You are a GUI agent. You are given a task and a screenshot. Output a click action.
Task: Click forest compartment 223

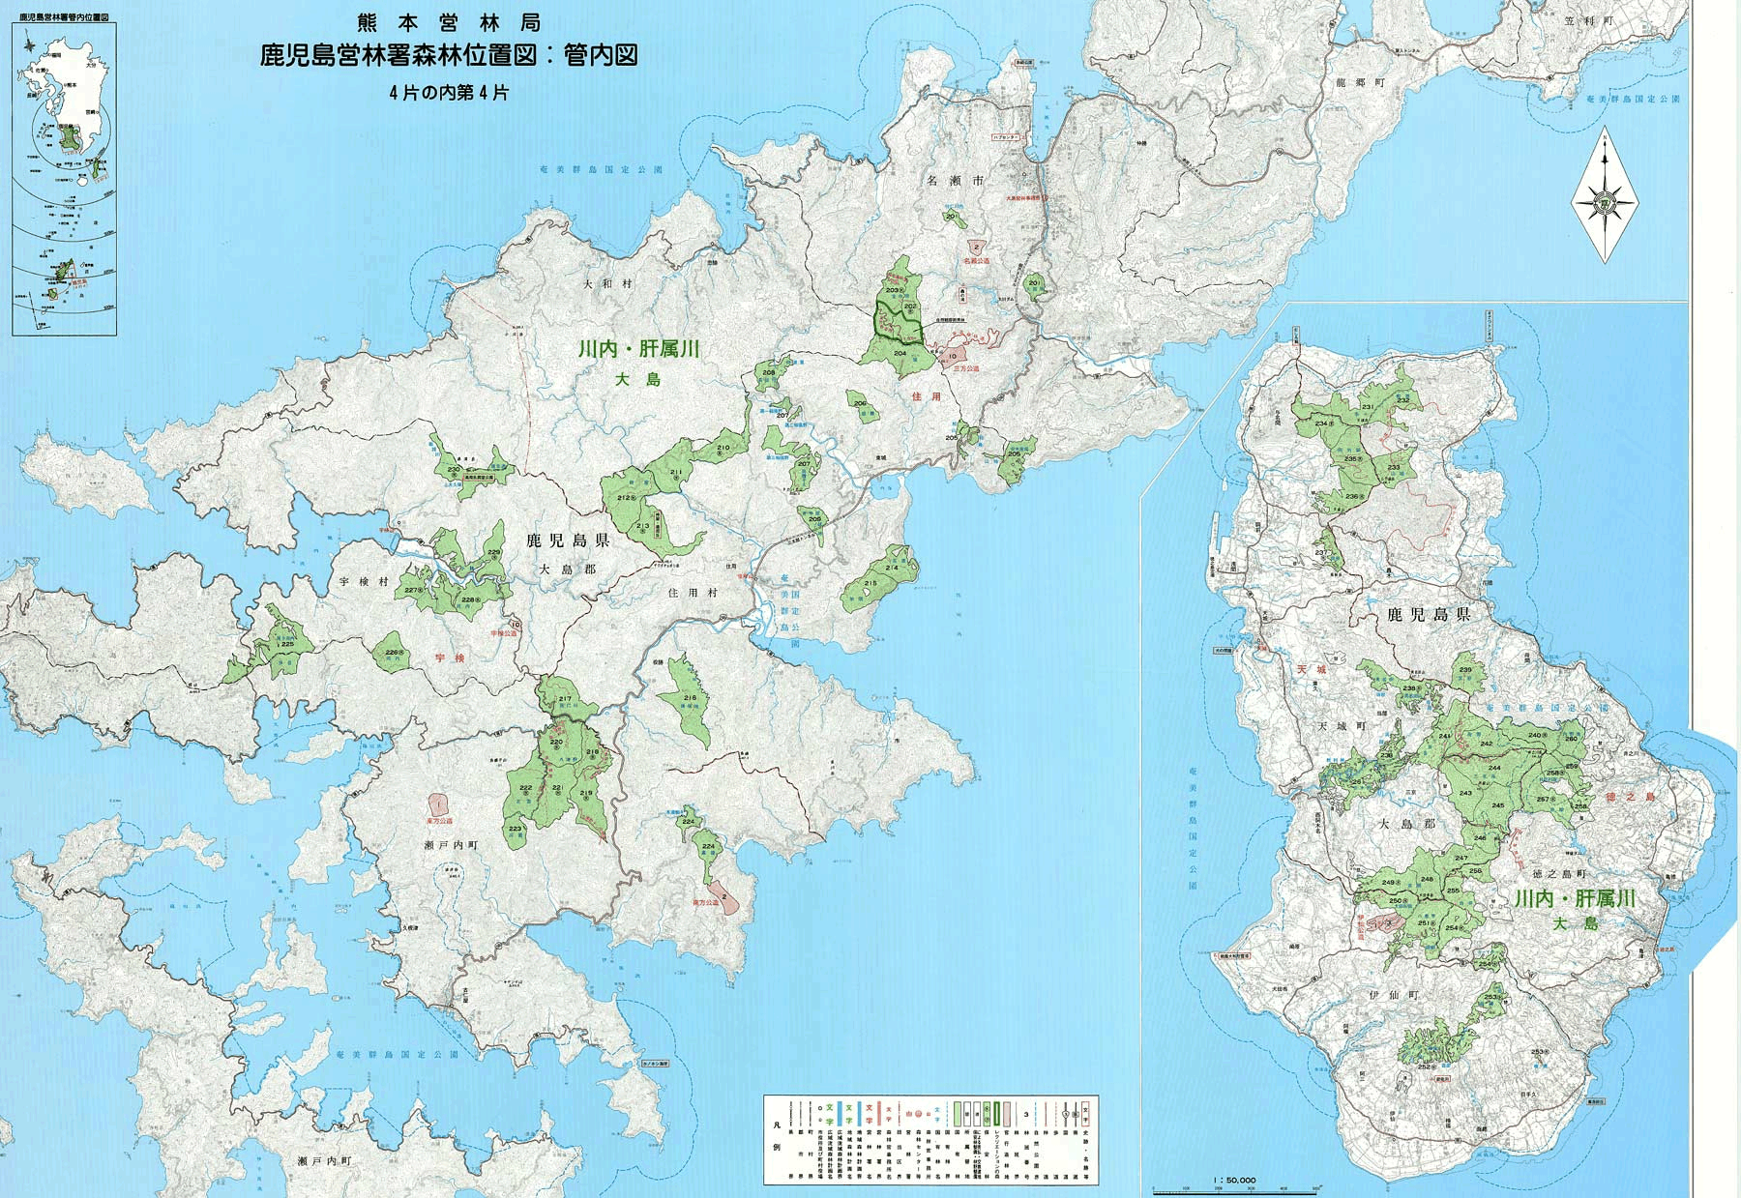(x=515, y=829)
